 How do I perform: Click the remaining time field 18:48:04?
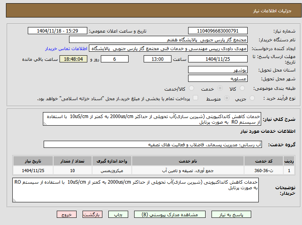(73, 59)
